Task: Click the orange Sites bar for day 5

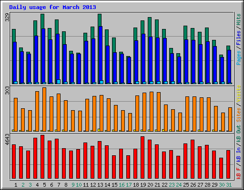Action: click(x=44, y=109)
